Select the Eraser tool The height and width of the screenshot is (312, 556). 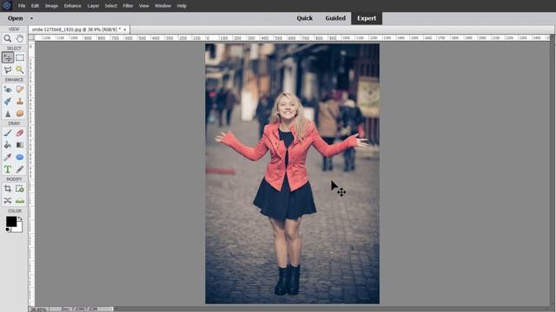point(20,133)
